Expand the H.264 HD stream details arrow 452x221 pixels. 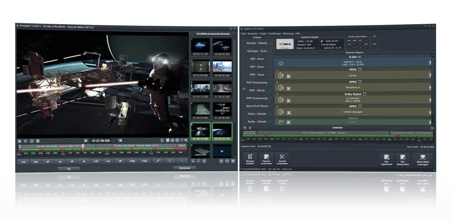(x=430, y=63)
